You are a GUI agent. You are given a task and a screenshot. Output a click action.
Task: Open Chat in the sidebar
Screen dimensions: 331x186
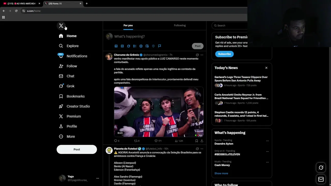67,76
